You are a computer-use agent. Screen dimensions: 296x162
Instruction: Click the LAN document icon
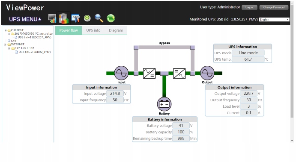tap(9, 41)
